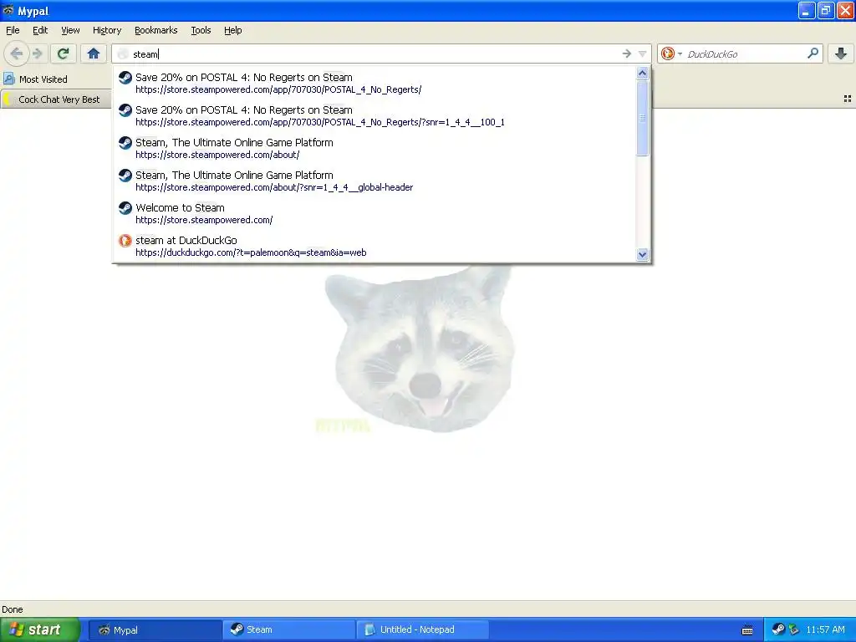The image size is (856, 642).
Task: Click the tab groups grid icon
Action: click(848, 99)
